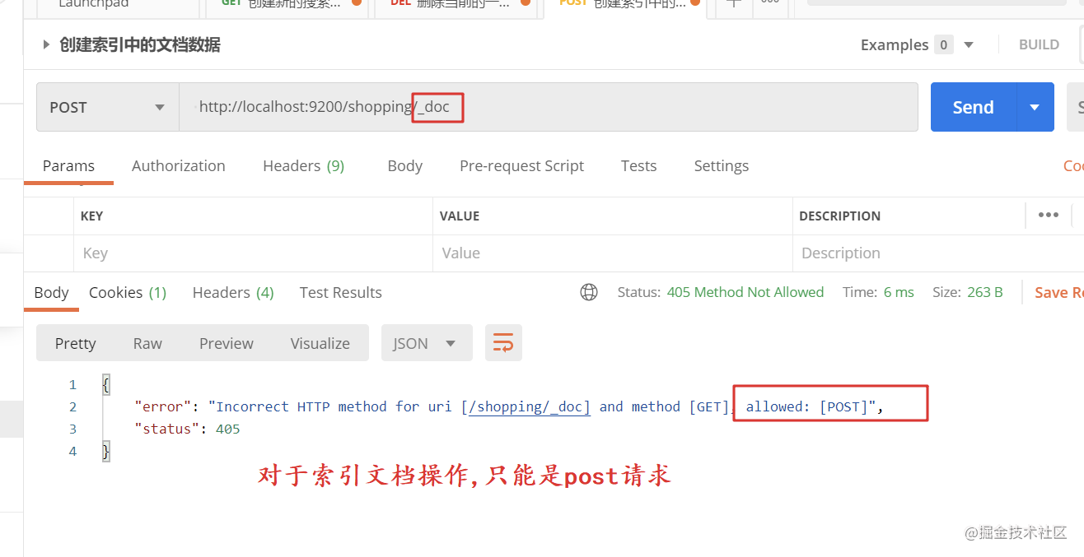The width and height of the screenshot is (1084, 557).
Task: Open the Authorization tab
Action: [x=179, y=165]
